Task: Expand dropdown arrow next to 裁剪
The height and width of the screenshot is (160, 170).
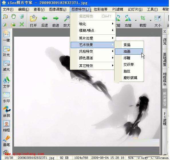Action: pyautogui.click(x=151, y=20)
